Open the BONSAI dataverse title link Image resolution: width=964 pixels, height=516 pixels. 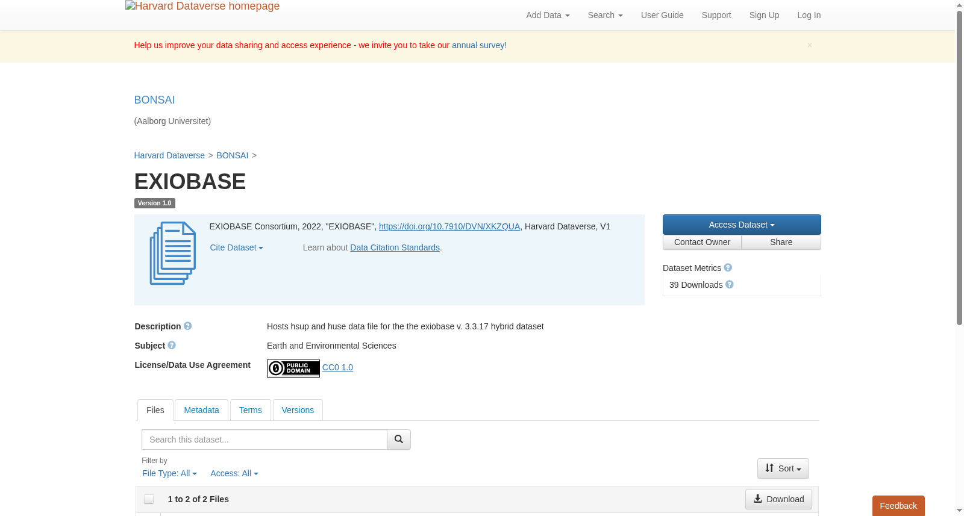[x=154, y=100]
